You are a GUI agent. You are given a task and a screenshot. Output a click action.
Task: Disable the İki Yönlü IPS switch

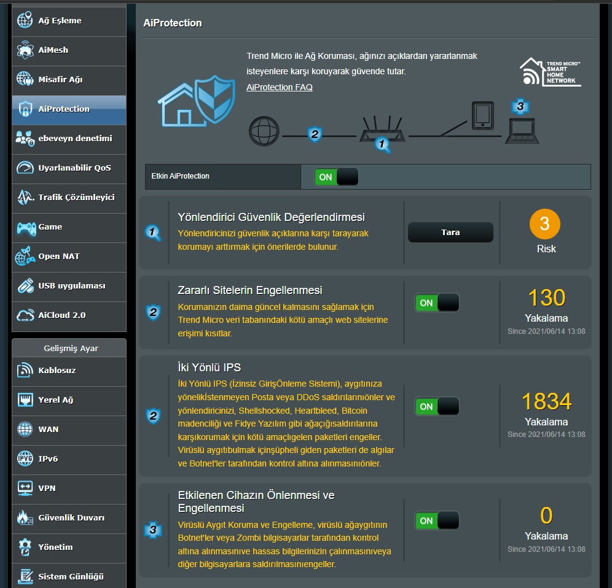pyautogui.click(x=437, y=406)
